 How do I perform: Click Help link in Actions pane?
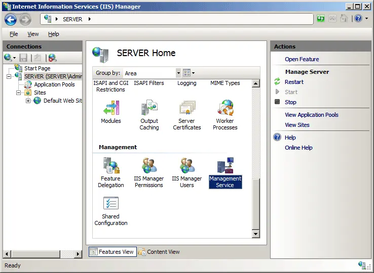pos(290,138)
